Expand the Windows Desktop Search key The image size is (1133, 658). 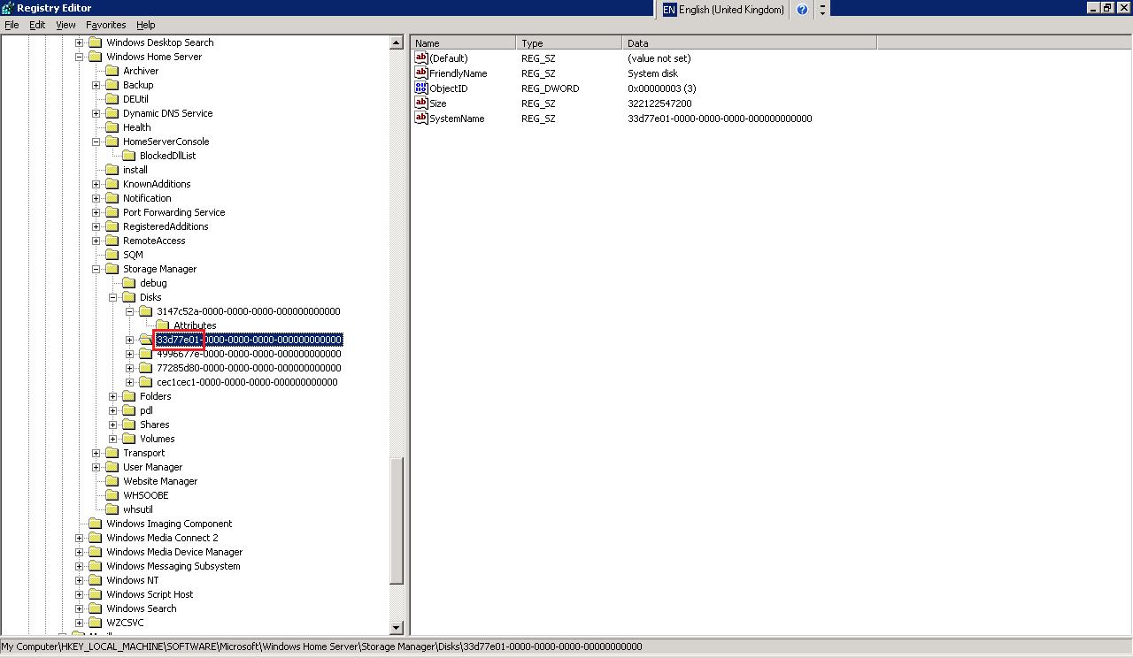[80, 42]
